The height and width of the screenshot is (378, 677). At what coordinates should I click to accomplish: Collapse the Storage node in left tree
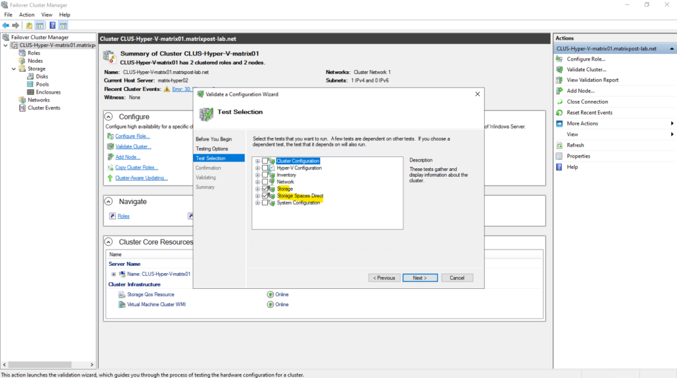[14, 69]
